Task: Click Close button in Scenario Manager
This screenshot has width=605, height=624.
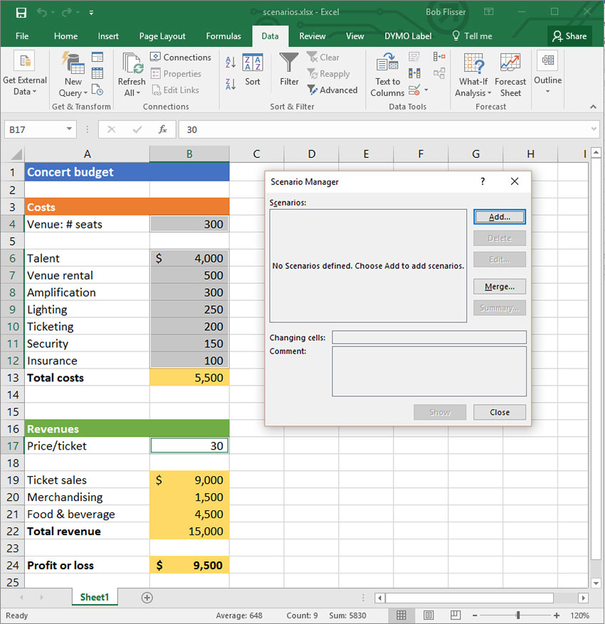Action: [500, 412]
